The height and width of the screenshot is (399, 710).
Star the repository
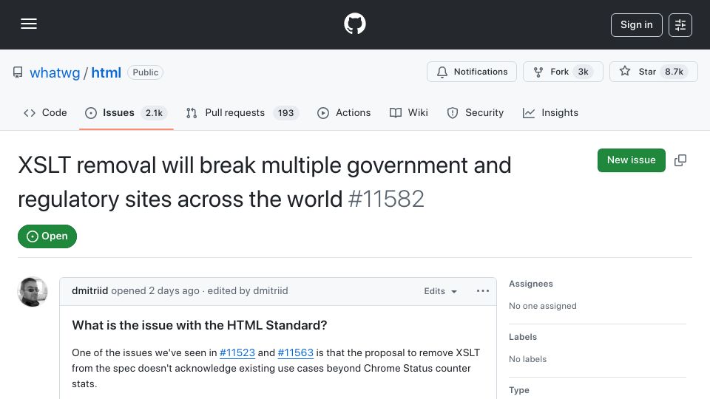coord(653,72)
